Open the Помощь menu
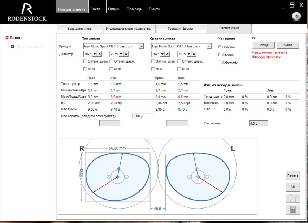The image size is (308, 223). pyautogui.click(x=134, y=9)
